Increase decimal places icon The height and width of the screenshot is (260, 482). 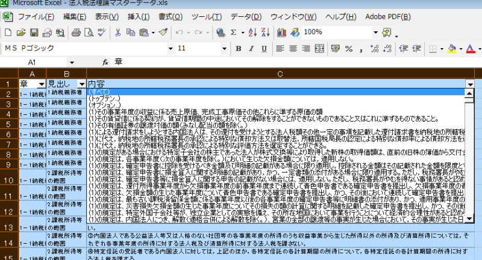click(x=374, y=49)
